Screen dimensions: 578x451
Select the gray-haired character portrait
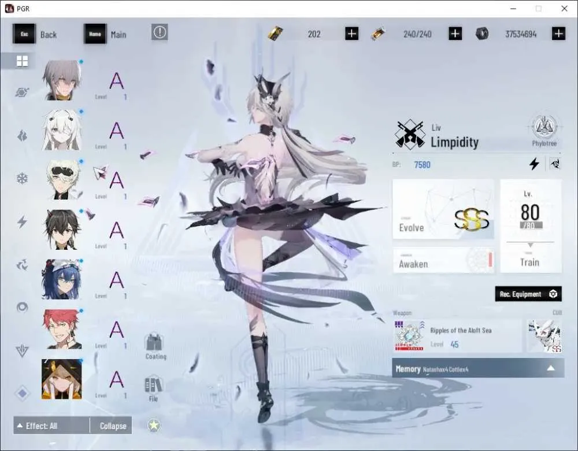pyautogui.click(x=62, y=80)
